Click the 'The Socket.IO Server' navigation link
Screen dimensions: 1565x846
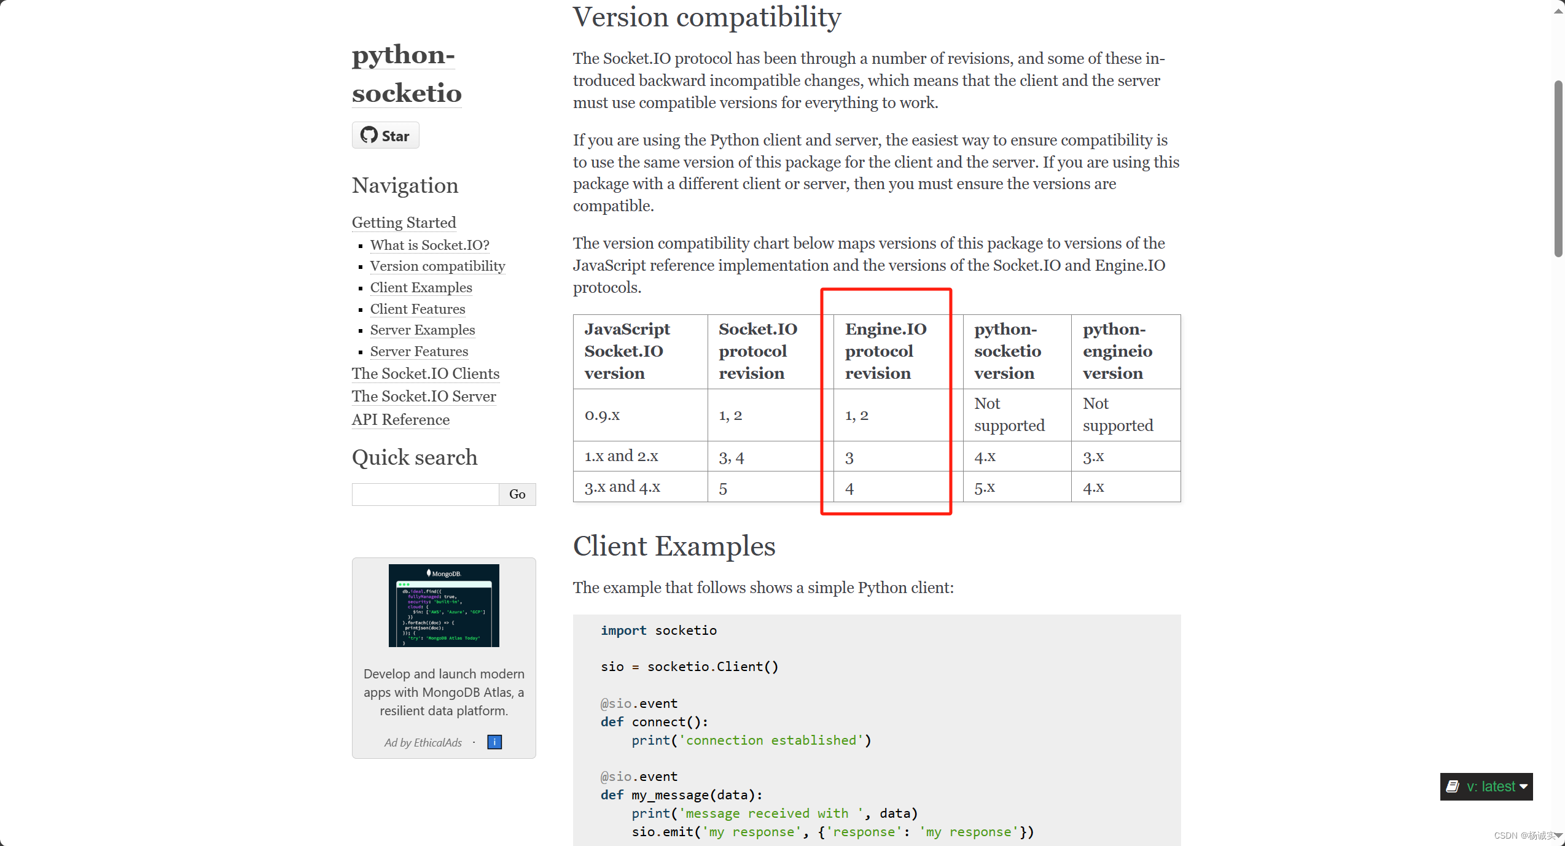point(423,395)
